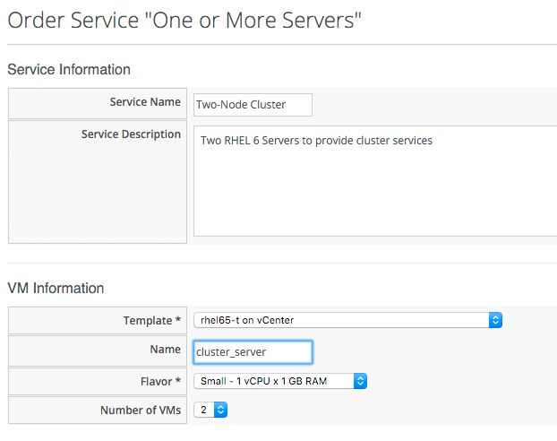Click the "Number of VMs" label
Viewport: 557px width, 441px height.
click(141, 411)
